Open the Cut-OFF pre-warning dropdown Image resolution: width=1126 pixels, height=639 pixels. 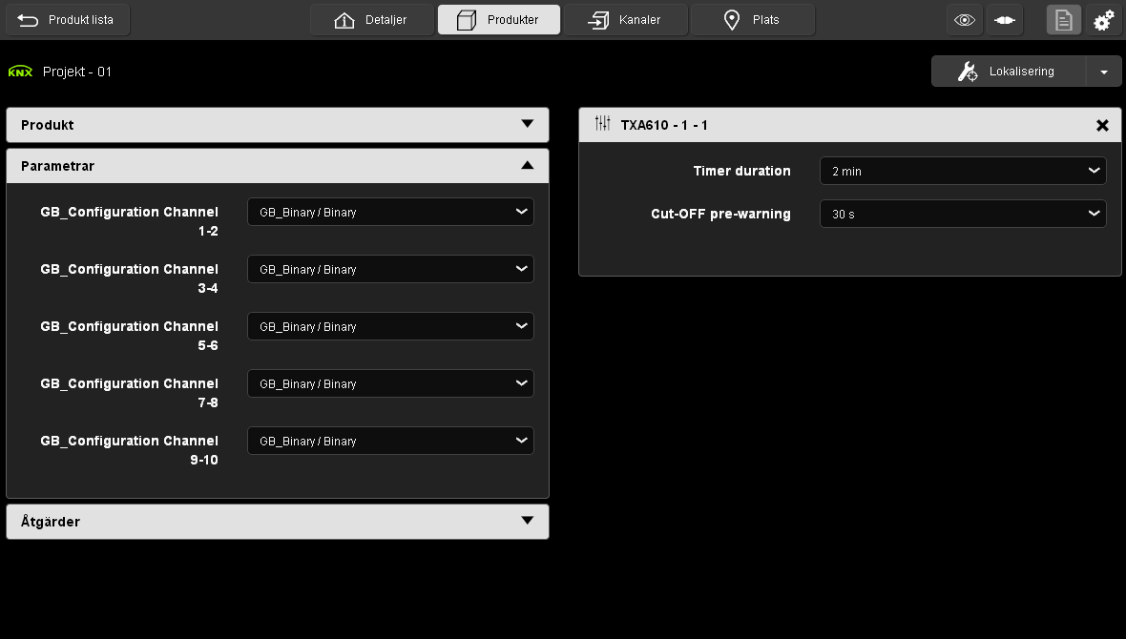pyautogui.click(x=963, y=214)
